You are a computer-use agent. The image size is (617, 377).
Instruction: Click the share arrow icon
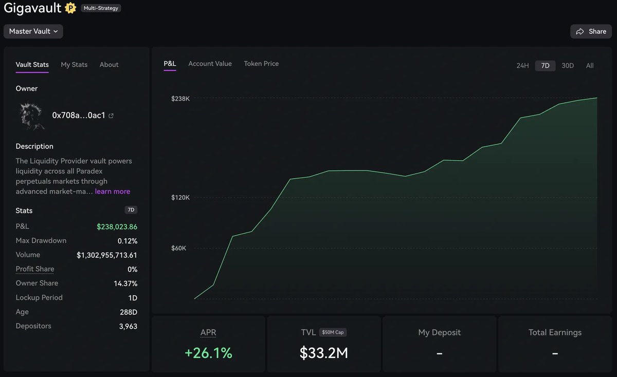pos(580,31)
